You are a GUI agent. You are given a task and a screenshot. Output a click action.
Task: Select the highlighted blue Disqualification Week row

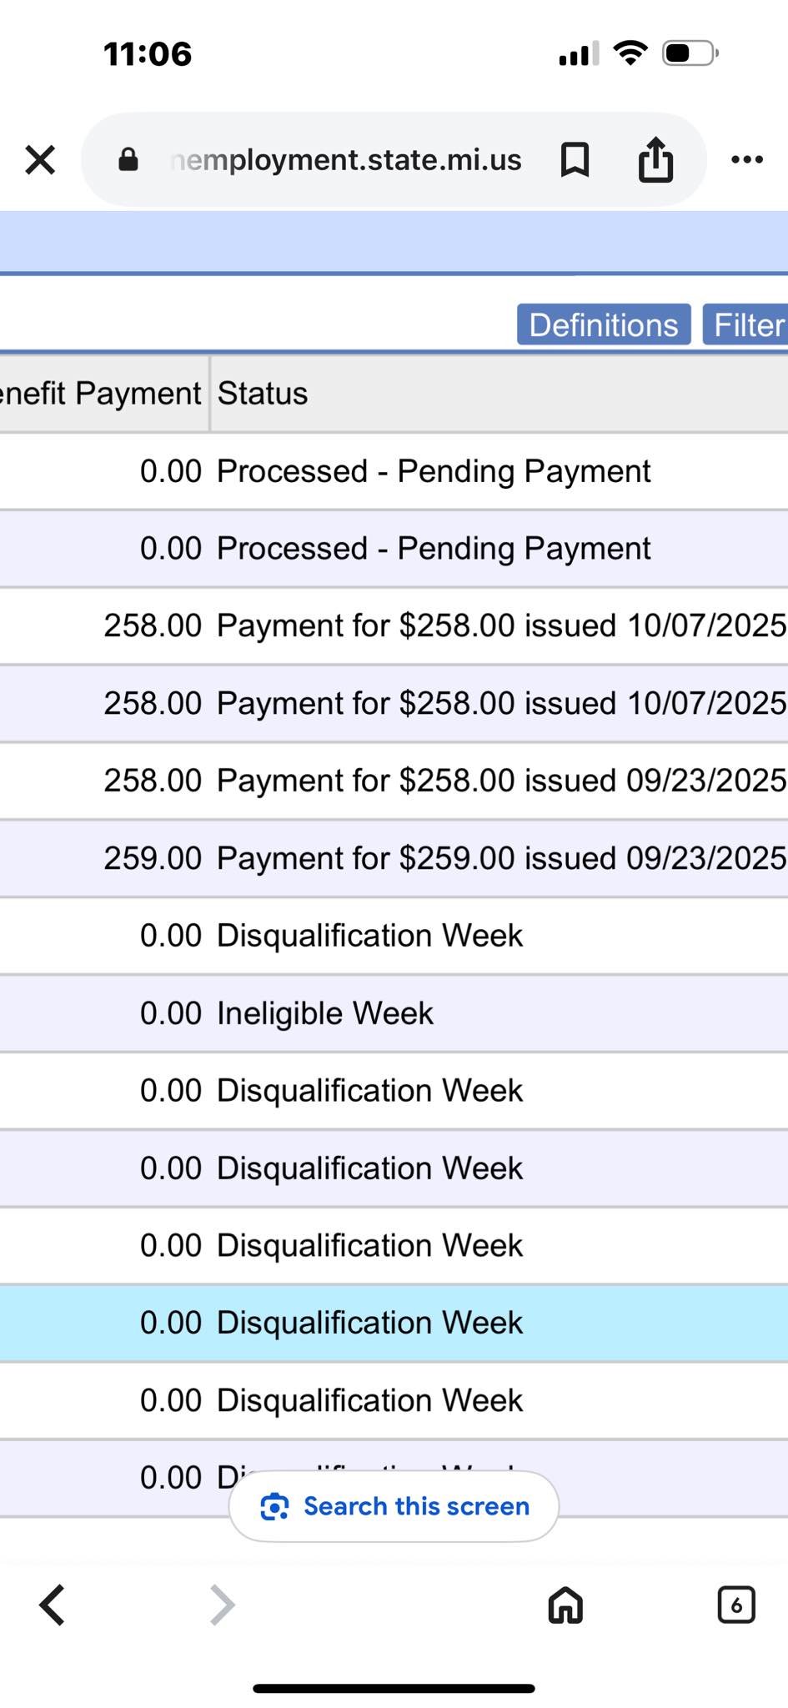394,1323
